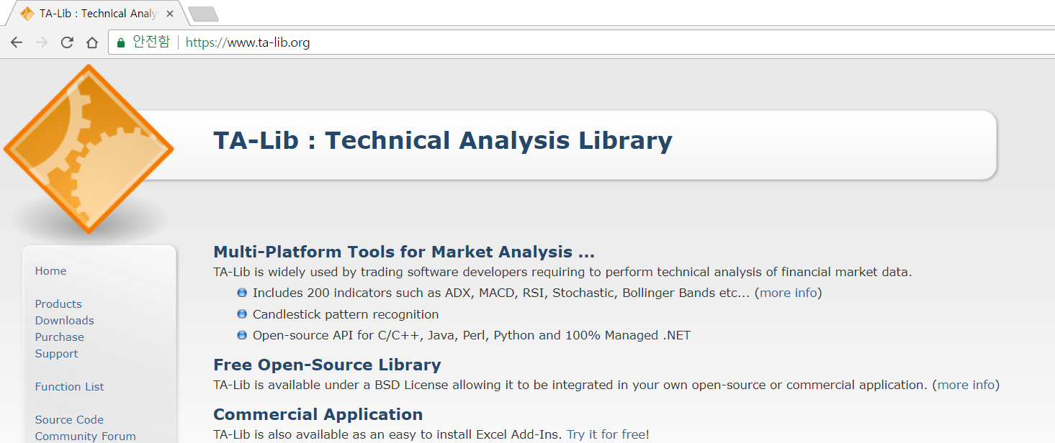Click the 'Candlestick pattern recognition' bullet text
Image resolution: width=1055 pixels, height=443 pixels.
tap(346, 314)
